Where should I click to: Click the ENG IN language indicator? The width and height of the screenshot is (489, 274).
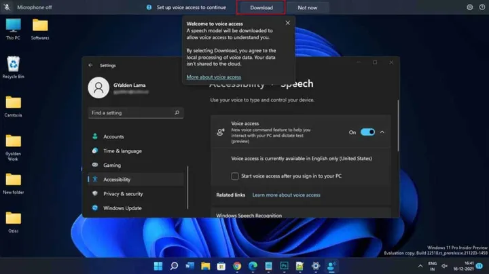pos(432,267)
